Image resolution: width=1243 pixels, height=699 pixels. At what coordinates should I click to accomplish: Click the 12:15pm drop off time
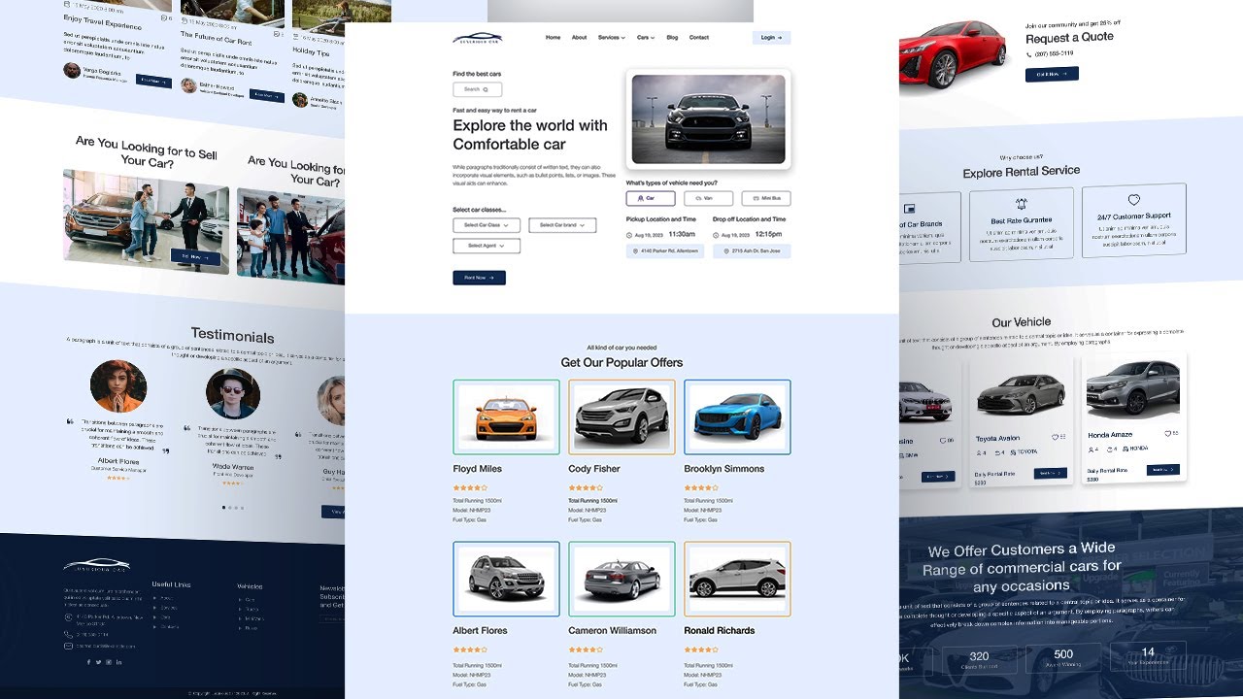pyautogui.click(x=768, y=234)
